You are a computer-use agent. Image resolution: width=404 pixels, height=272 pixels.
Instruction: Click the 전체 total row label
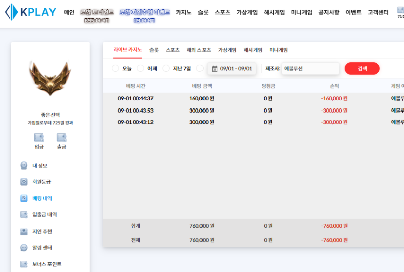(135, 240)
